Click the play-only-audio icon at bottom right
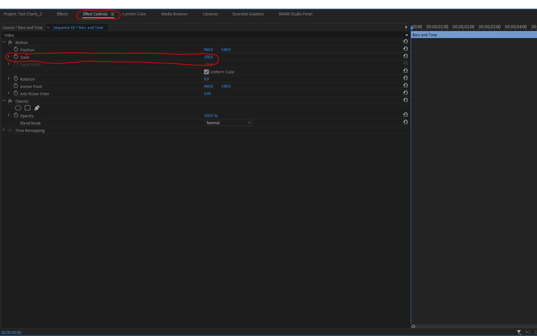 [528, 333]
